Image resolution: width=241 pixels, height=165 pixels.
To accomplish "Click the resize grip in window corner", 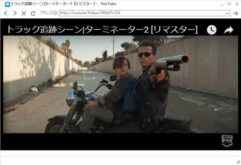I will tap(238, 162).
